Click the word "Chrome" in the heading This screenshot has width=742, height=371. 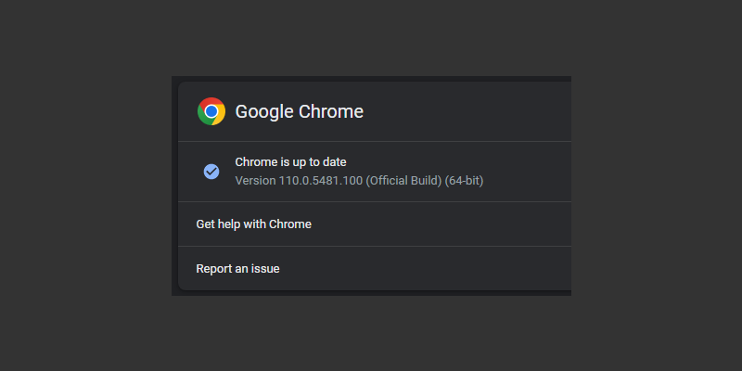pos(330,112)
